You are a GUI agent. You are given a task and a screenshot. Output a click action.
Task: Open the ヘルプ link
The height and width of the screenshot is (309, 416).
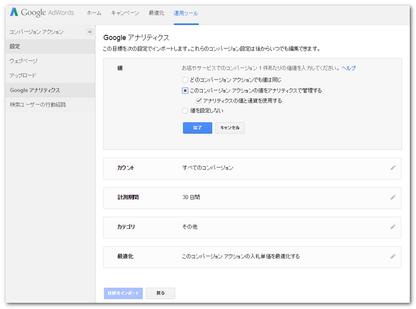pos(348,68)
